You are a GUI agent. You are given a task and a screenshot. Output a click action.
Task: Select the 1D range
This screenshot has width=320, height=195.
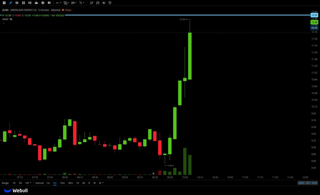coord(14,183)
